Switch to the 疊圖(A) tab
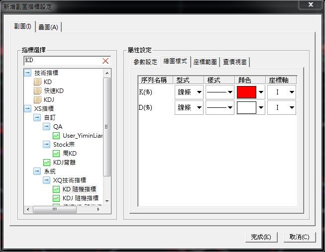Viewport: 325px width, 252px height. [x=48, y=27]
